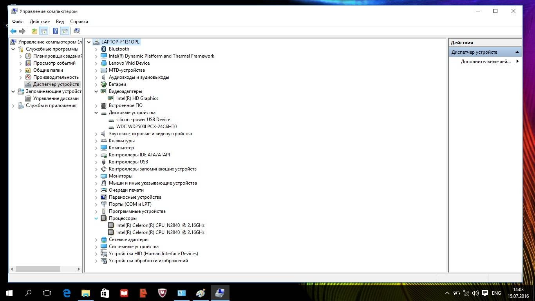Open the Справка menu
This screenshot has width=535, height=301.
point(79,22)
